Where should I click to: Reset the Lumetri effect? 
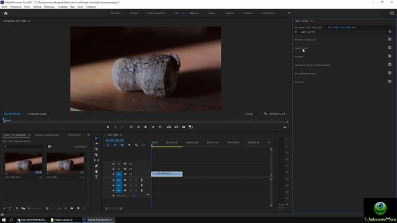coord(390,32)
